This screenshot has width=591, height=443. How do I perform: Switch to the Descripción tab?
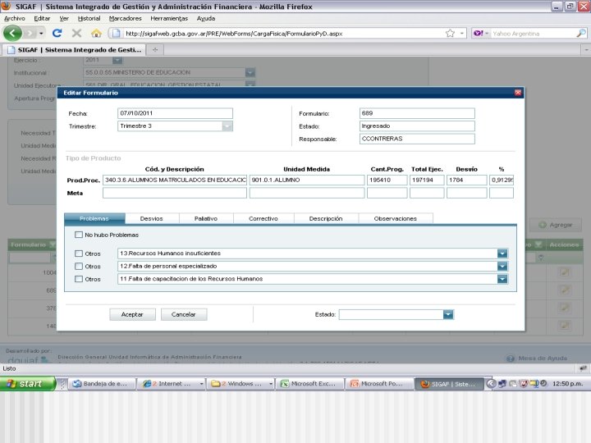[x=326, y=218]
